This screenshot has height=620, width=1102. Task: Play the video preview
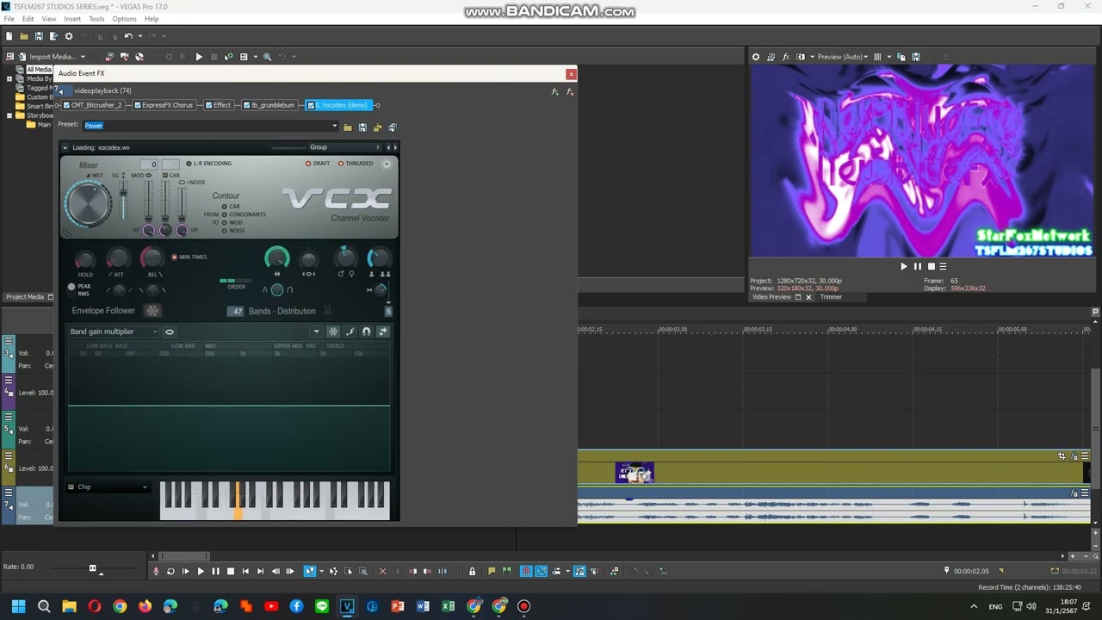coord(903,267)
